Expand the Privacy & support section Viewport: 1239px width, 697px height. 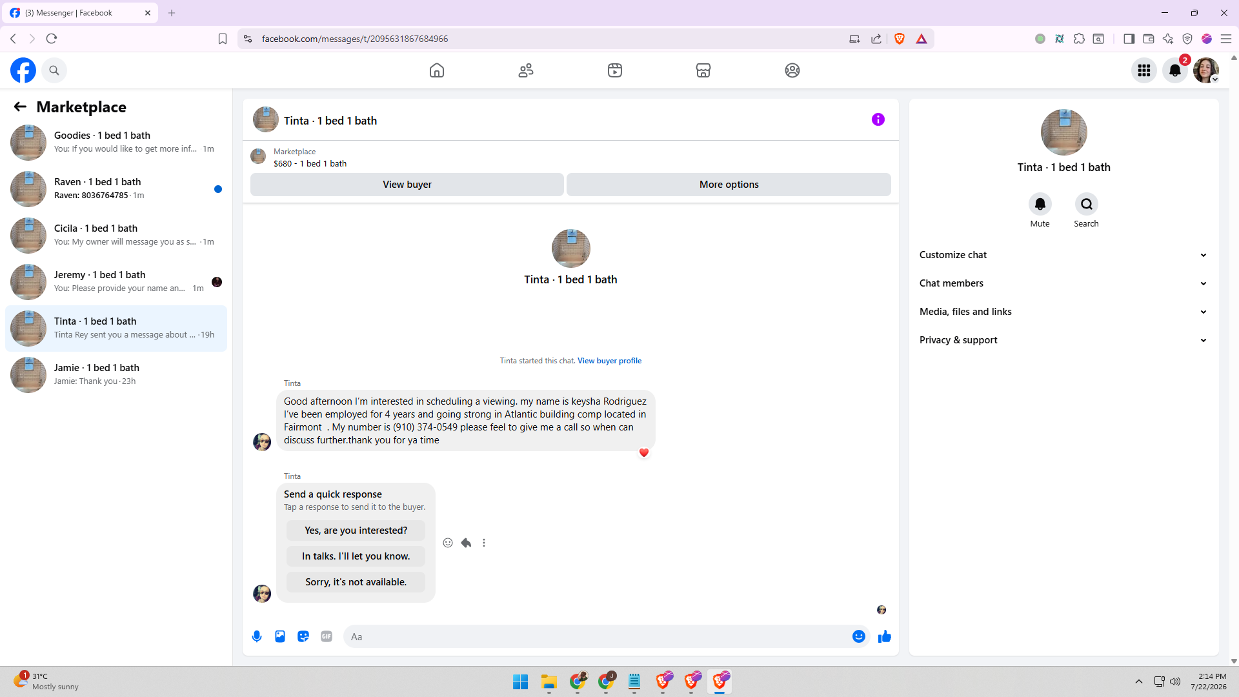[x=1063, y=340]
